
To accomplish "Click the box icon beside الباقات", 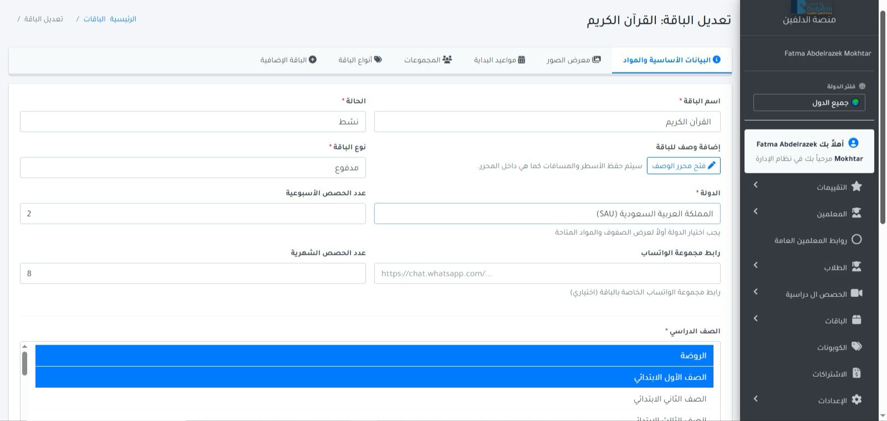I will coord(857,320).
